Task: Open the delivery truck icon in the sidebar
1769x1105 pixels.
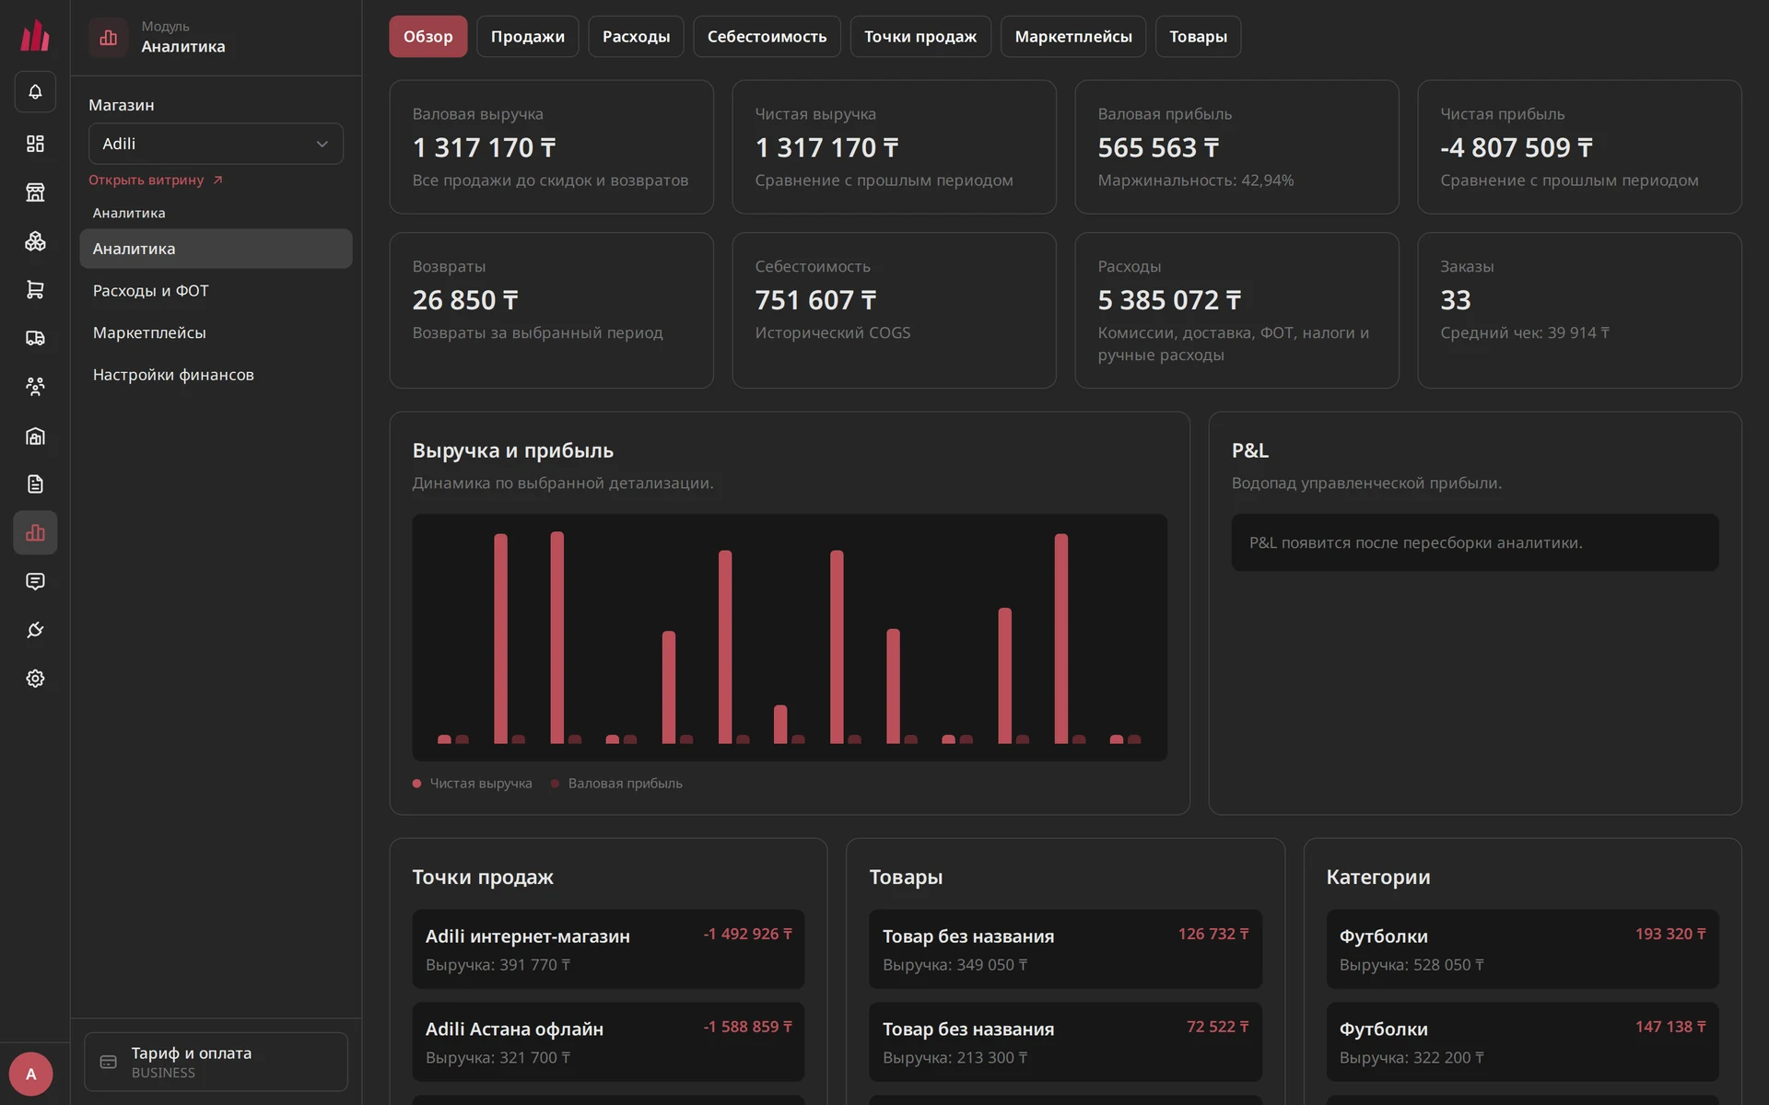Action: pyautogui.click(x=35, y=338)
